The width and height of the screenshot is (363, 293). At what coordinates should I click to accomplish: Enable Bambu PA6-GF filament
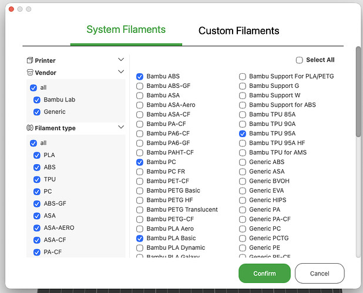click(140, 143)
